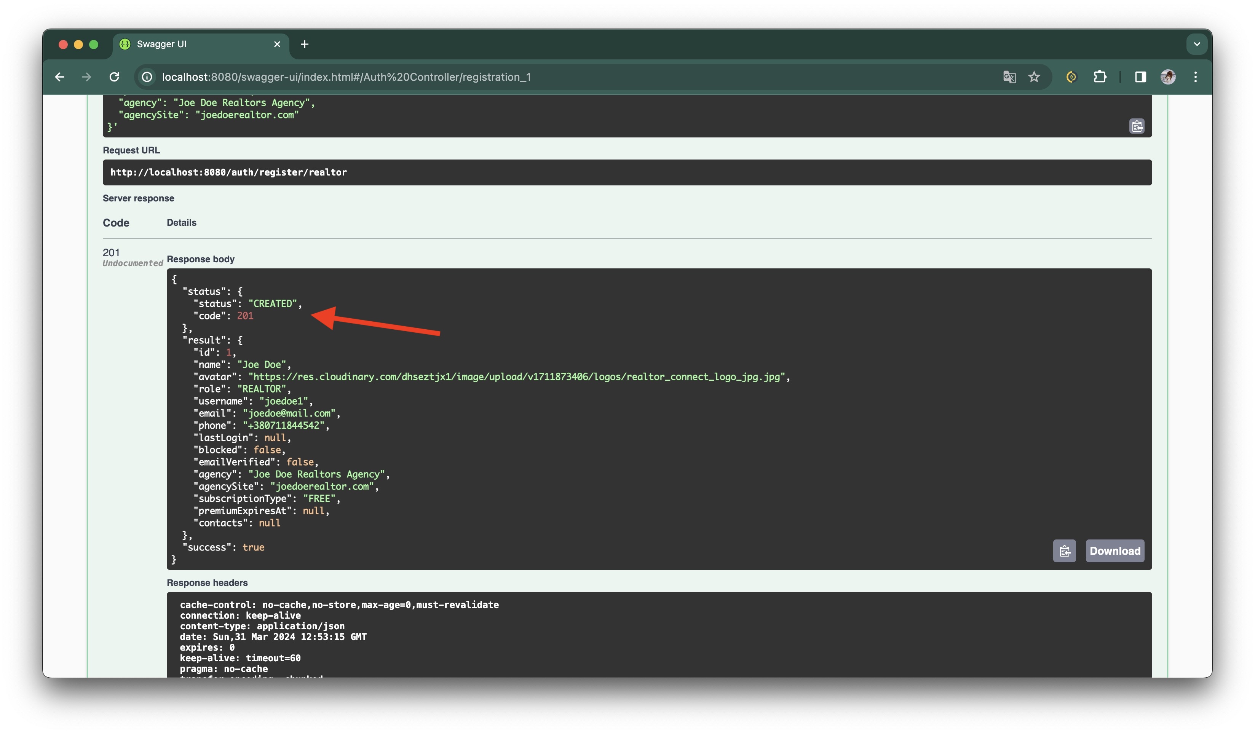Click the browser forward navigation arrow
This screenshot has height=734, width=1255.
(x=86, y=77)
